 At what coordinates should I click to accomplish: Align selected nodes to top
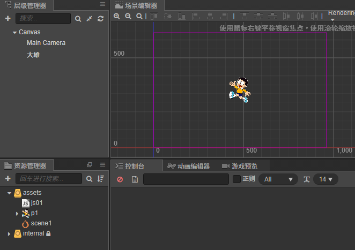click(154, 16)
